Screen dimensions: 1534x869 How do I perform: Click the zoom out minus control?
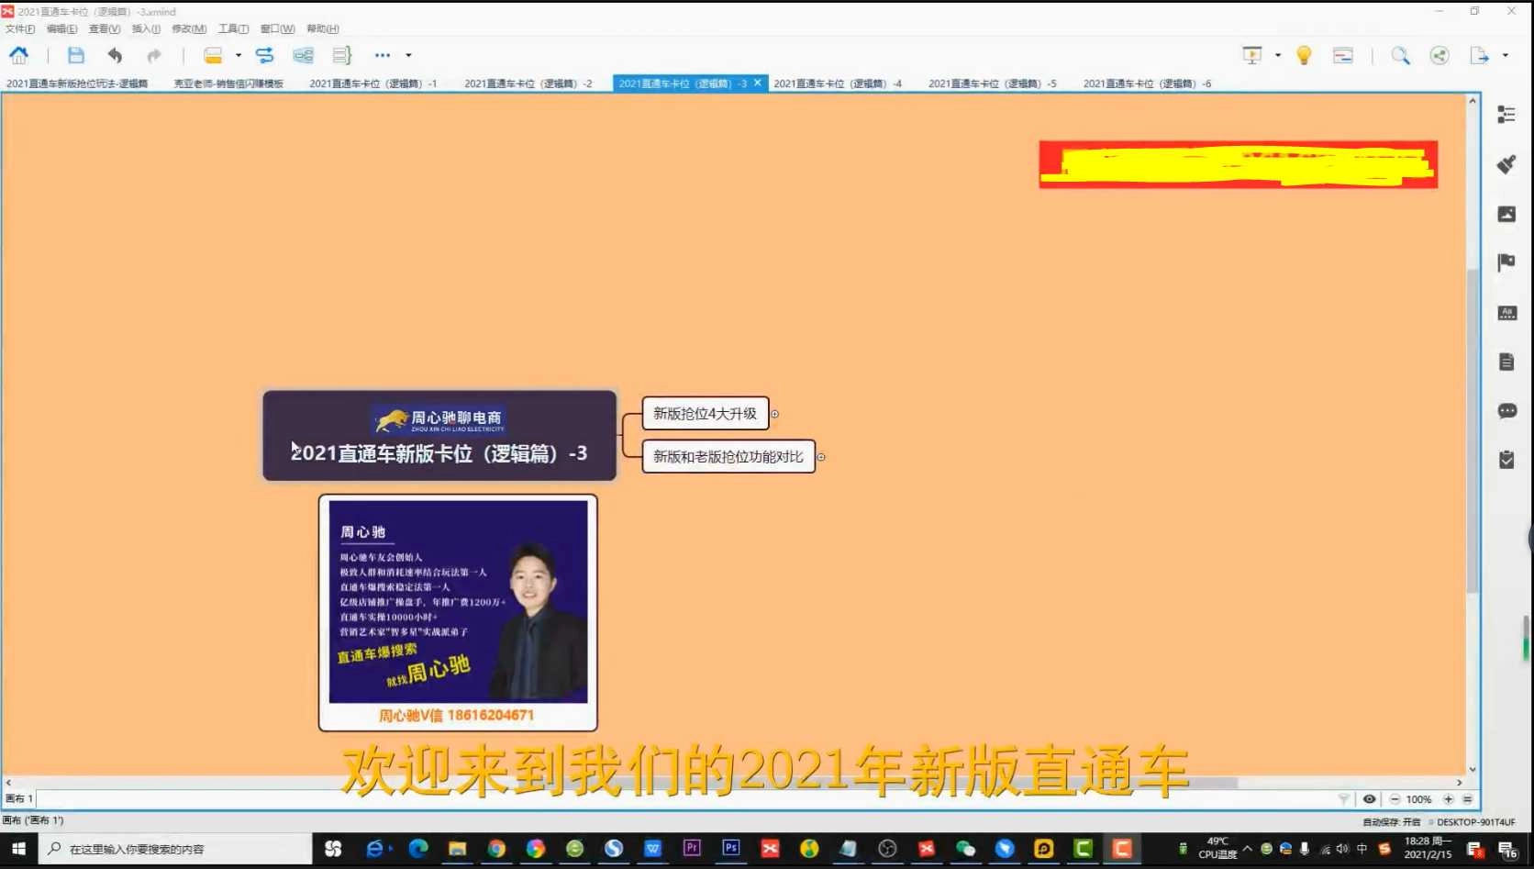[1394, 799]
